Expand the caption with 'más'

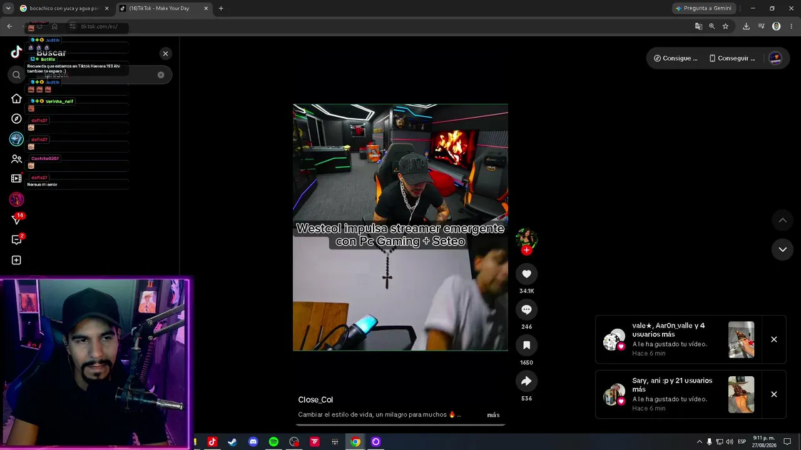point(493,415)
